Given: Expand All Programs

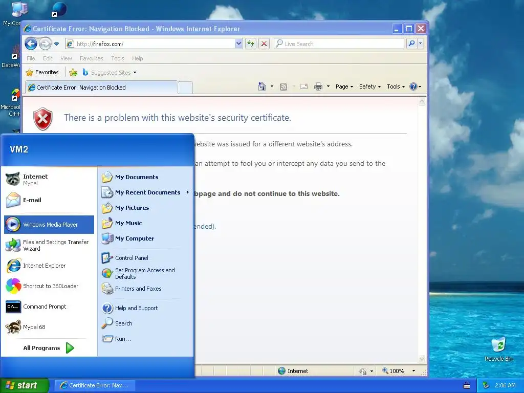Looking at the screenshot, I should pyautogui.click(x=49, y=348).
